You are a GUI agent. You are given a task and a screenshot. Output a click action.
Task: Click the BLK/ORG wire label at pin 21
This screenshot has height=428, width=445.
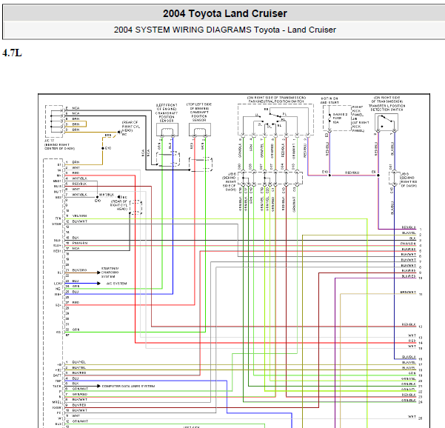pos(79,270)
